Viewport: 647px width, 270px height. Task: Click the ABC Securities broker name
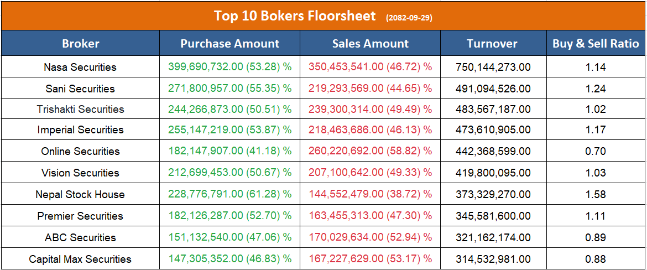[80, 238]
